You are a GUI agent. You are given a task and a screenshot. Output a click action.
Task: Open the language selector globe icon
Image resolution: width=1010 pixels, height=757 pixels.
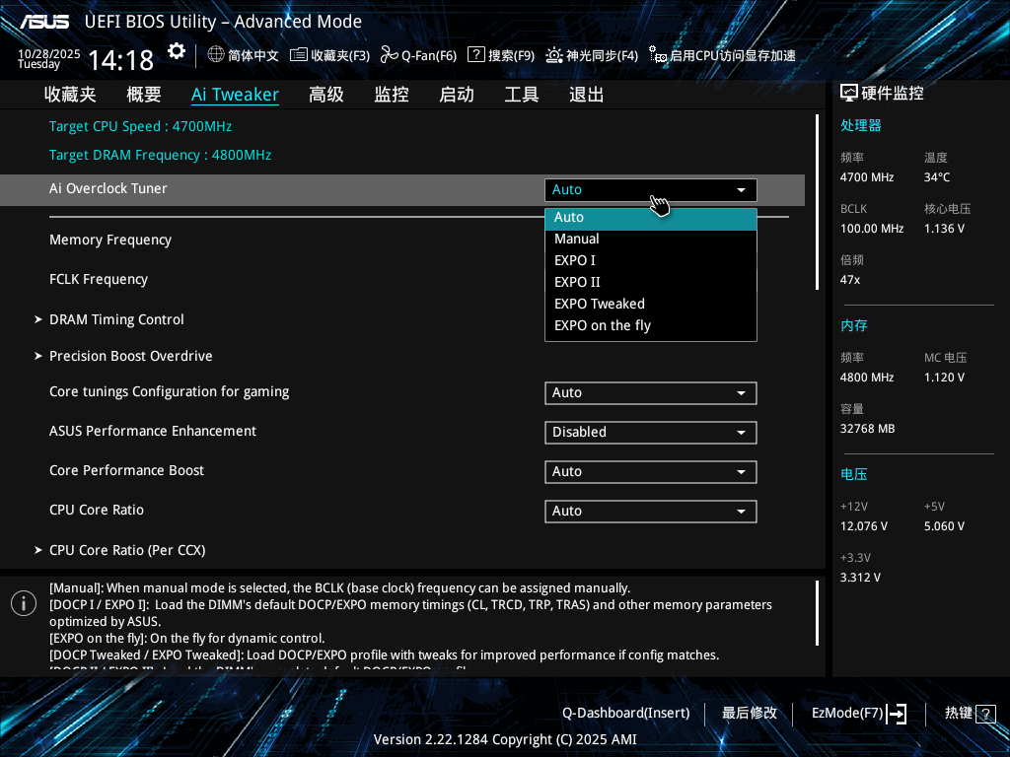coord(216,55)
